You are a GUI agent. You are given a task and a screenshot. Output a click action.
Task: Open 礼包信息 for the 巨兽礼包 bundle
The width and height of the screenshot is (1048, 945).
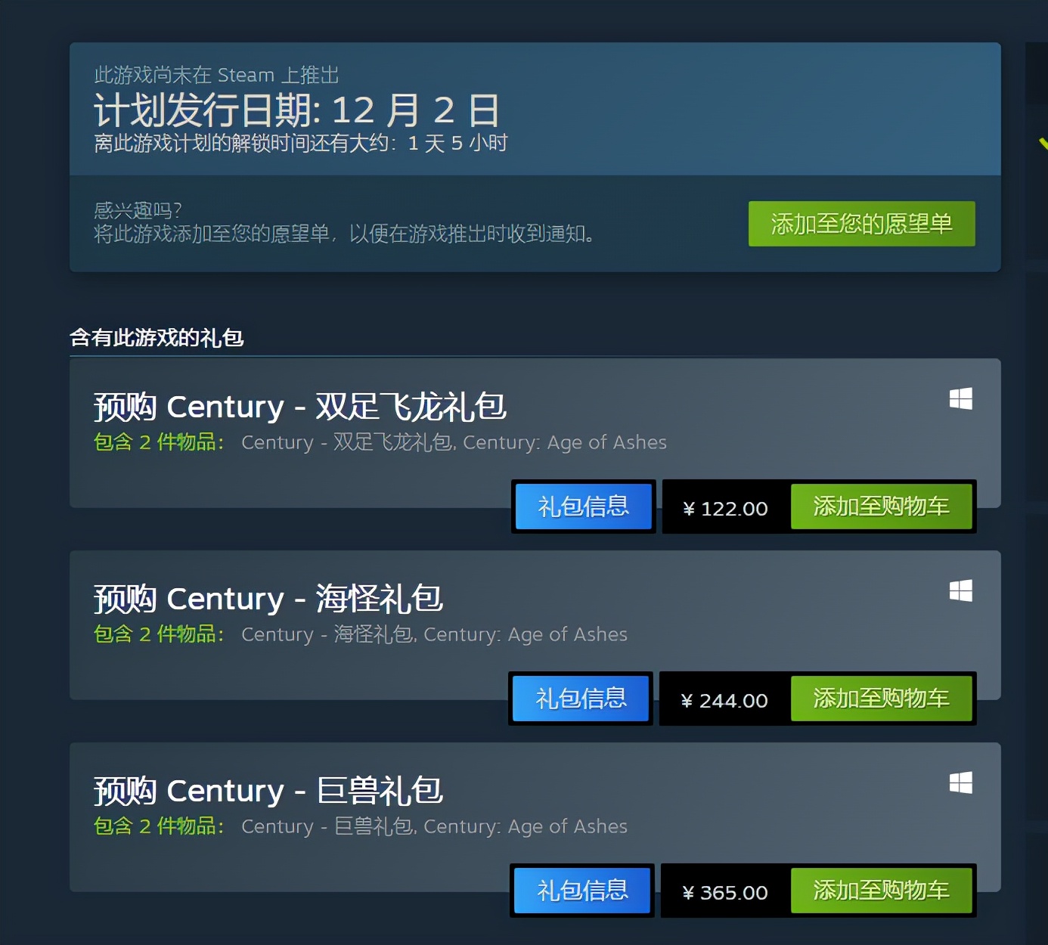pyautogui.click(x=582, y=890)
